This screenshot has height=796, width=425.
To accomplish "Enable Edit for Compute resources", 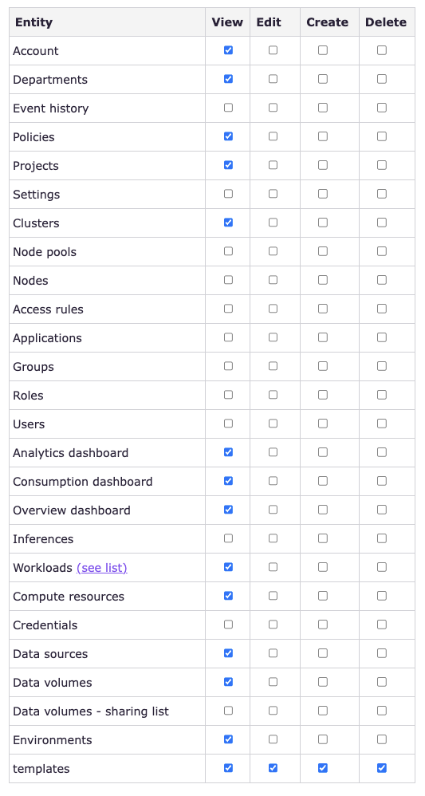I will [x=273, y=595].
